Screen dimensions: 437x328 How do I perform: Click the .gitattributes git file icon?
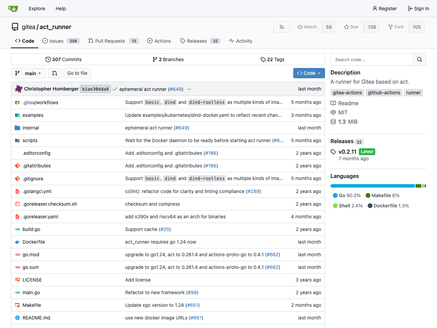click(x=17, y=166)
